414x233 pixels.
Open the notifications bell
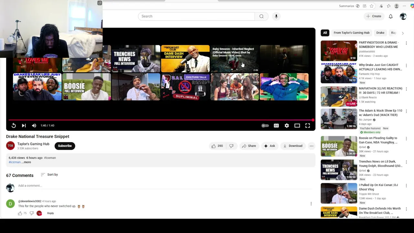click(x=391, y=16)
